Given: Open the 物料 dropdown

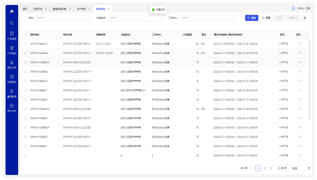Looking at the screenshot, I should coord(63,18).
